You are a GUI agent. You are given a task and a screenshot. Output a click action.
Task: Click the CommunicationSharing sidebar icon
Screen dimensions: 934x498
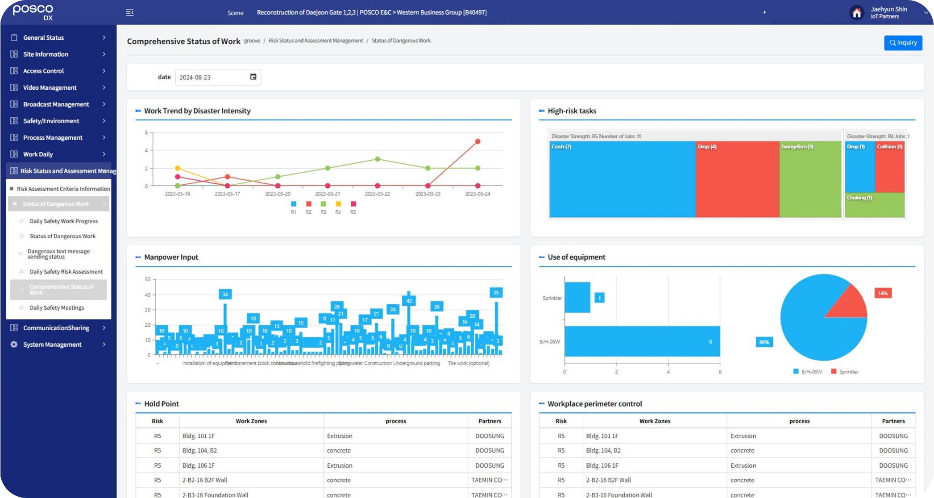pyautogui.click(x=14, y=328)
